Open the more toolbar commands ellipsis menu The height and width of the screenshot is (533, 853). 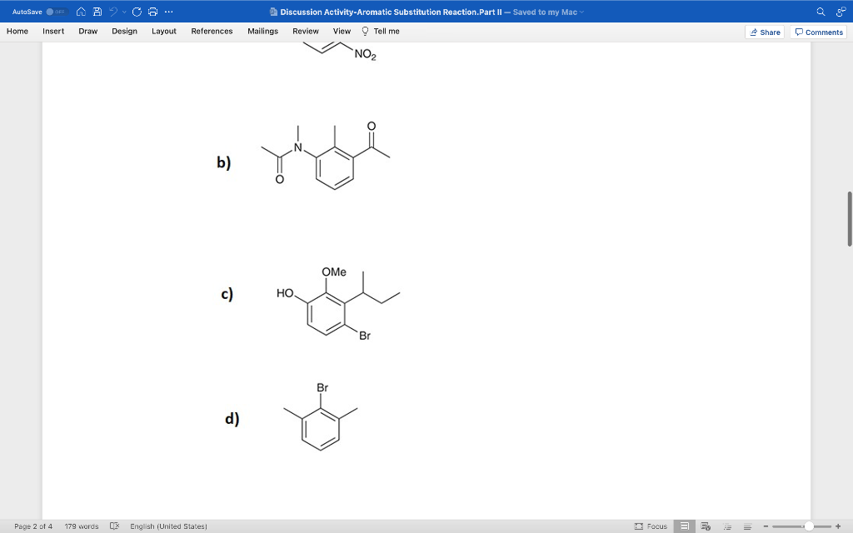[x=168, y=12]
